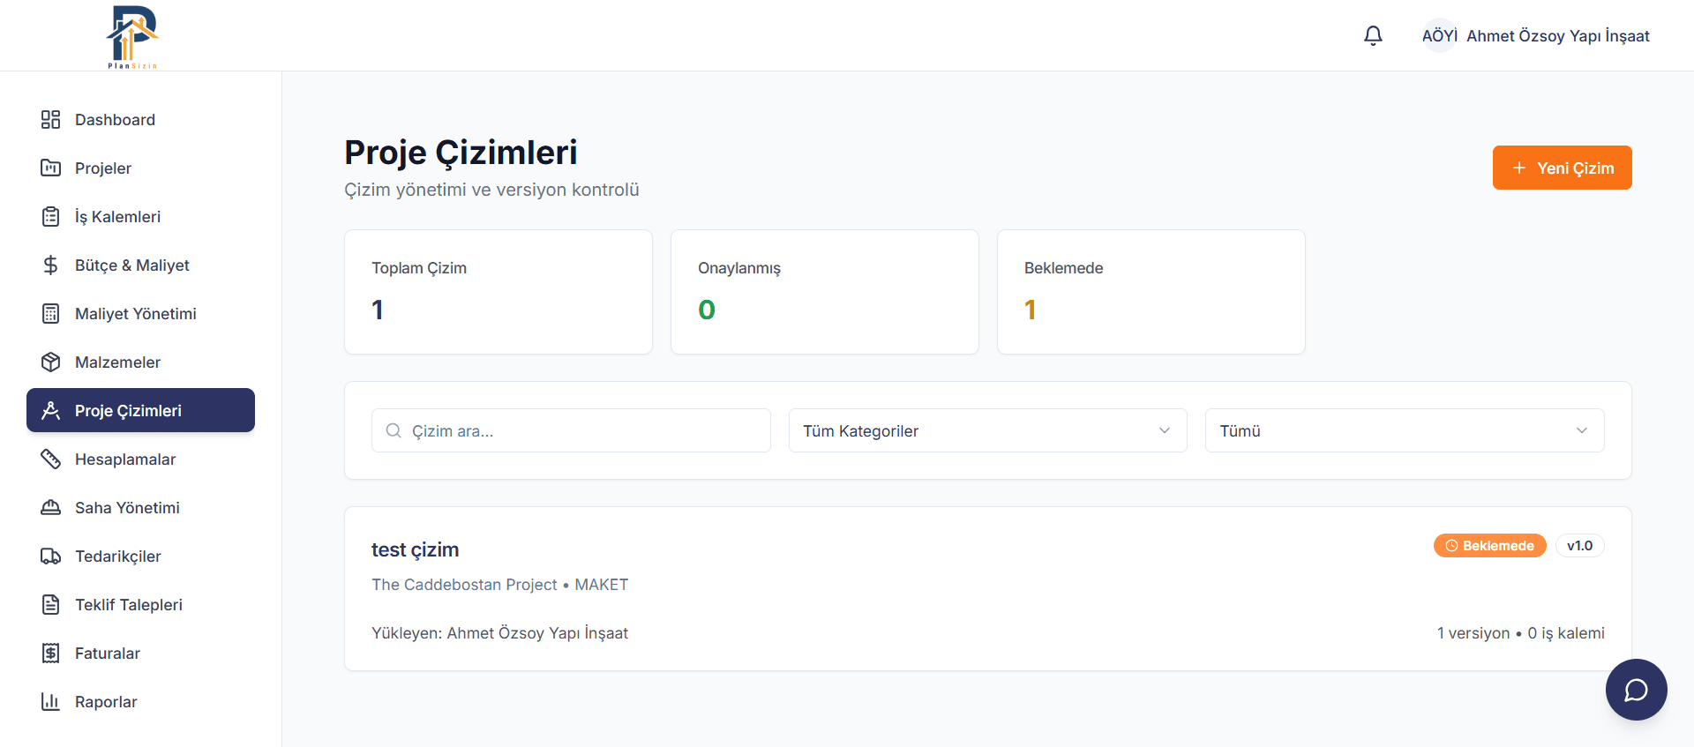Click the PlanSizin logo
Viewport: 1694px width, 747px height.
click(x=132, y=36)
